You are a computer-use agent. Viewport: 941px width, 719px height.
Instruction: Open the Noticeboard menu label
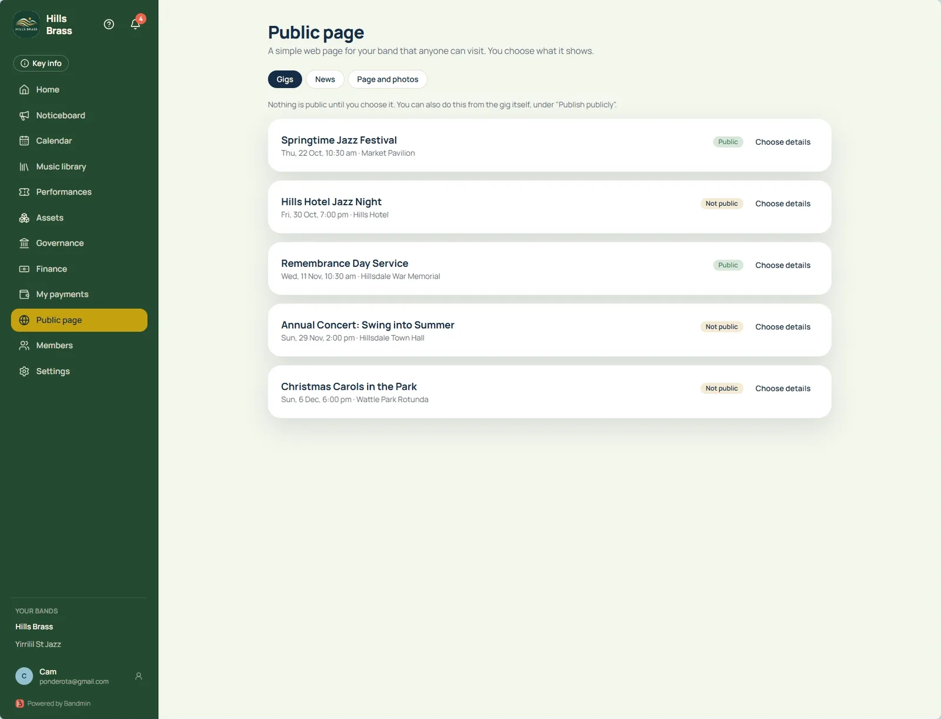pyautogui.click(x=61, y=115)
